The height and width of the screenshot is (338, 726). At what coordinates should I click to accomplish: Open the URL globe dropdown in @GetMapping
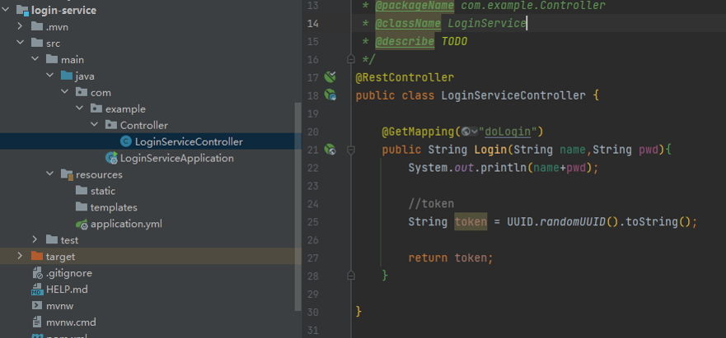pyautogui.click(x=470, y=132)
